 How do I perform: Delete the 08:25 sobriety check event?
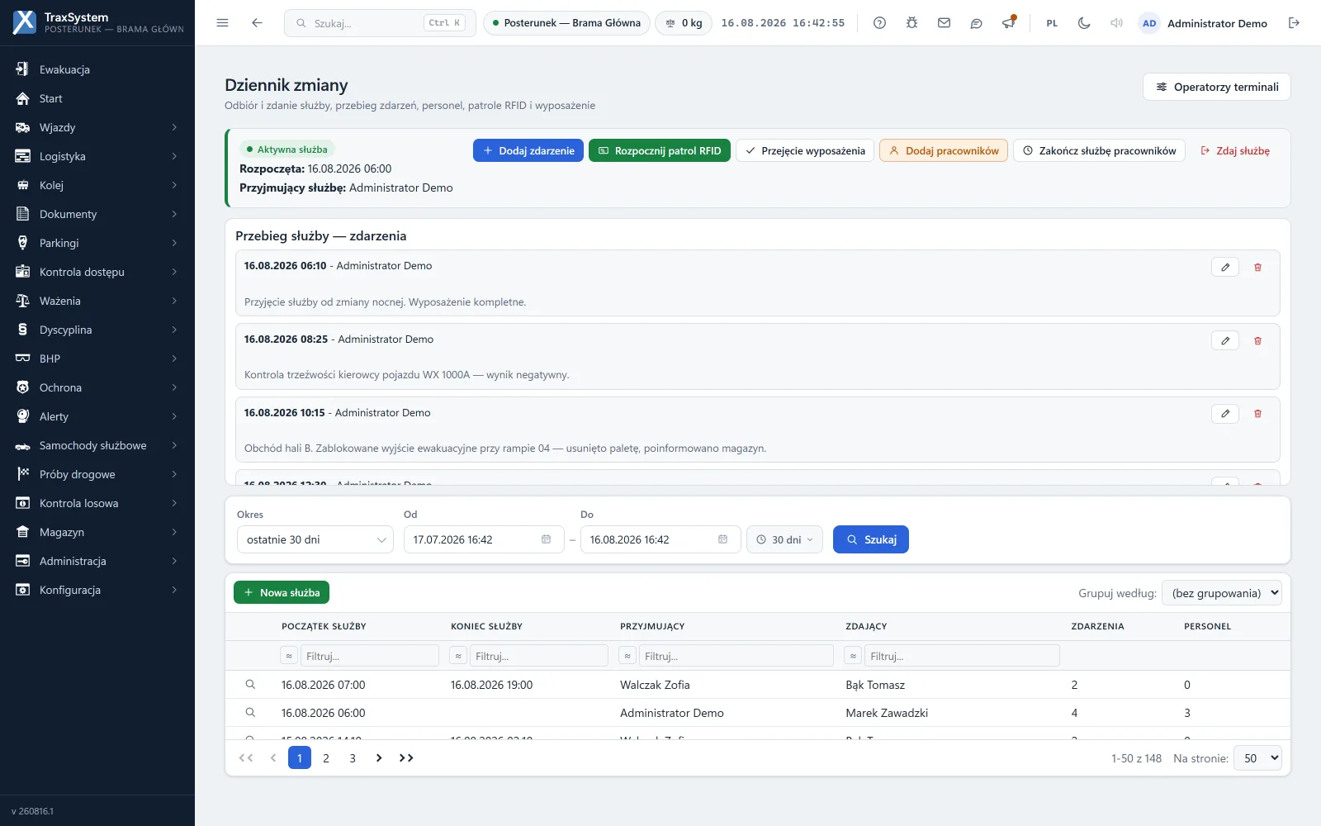click(x=1257, y=340)
